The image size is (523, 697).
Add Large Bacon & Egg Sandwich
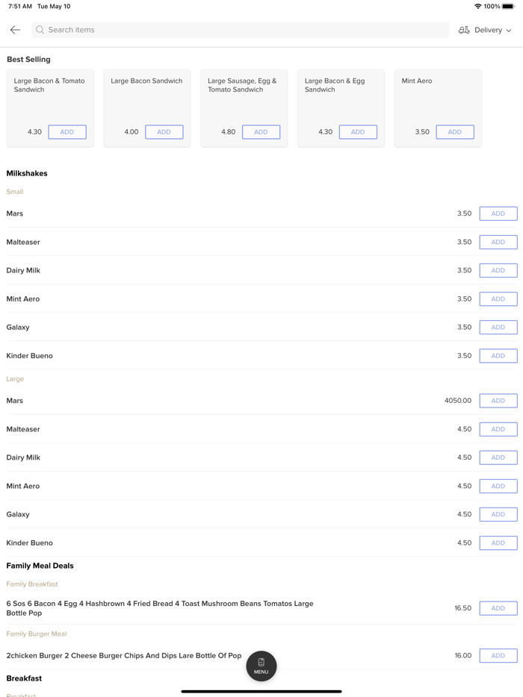click(359, 132)
